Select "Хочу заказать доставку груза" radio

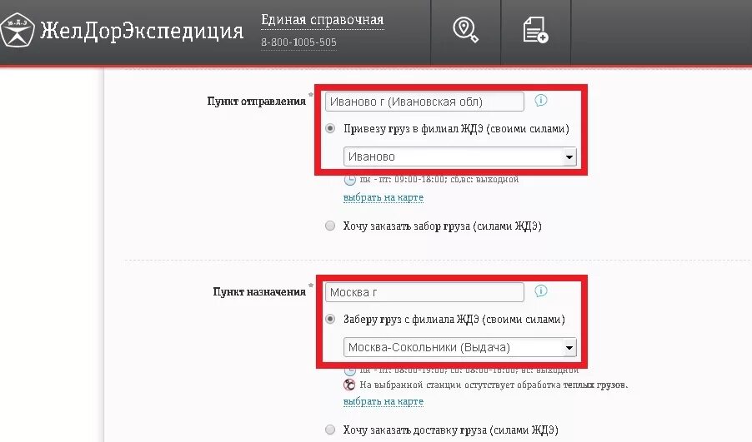[330, 430]
